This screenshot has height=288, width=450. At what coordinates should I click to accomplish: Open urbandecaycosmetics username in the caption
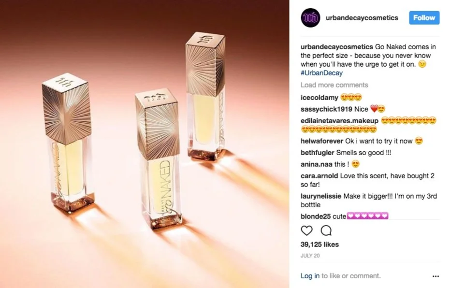point(336,47)
